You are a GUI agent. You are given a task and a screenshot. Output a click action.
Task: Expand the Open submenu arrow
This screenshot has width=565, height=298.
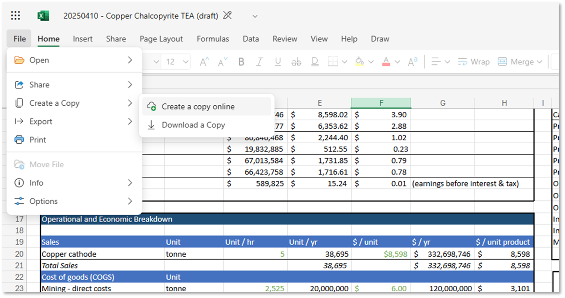(130, 60)
